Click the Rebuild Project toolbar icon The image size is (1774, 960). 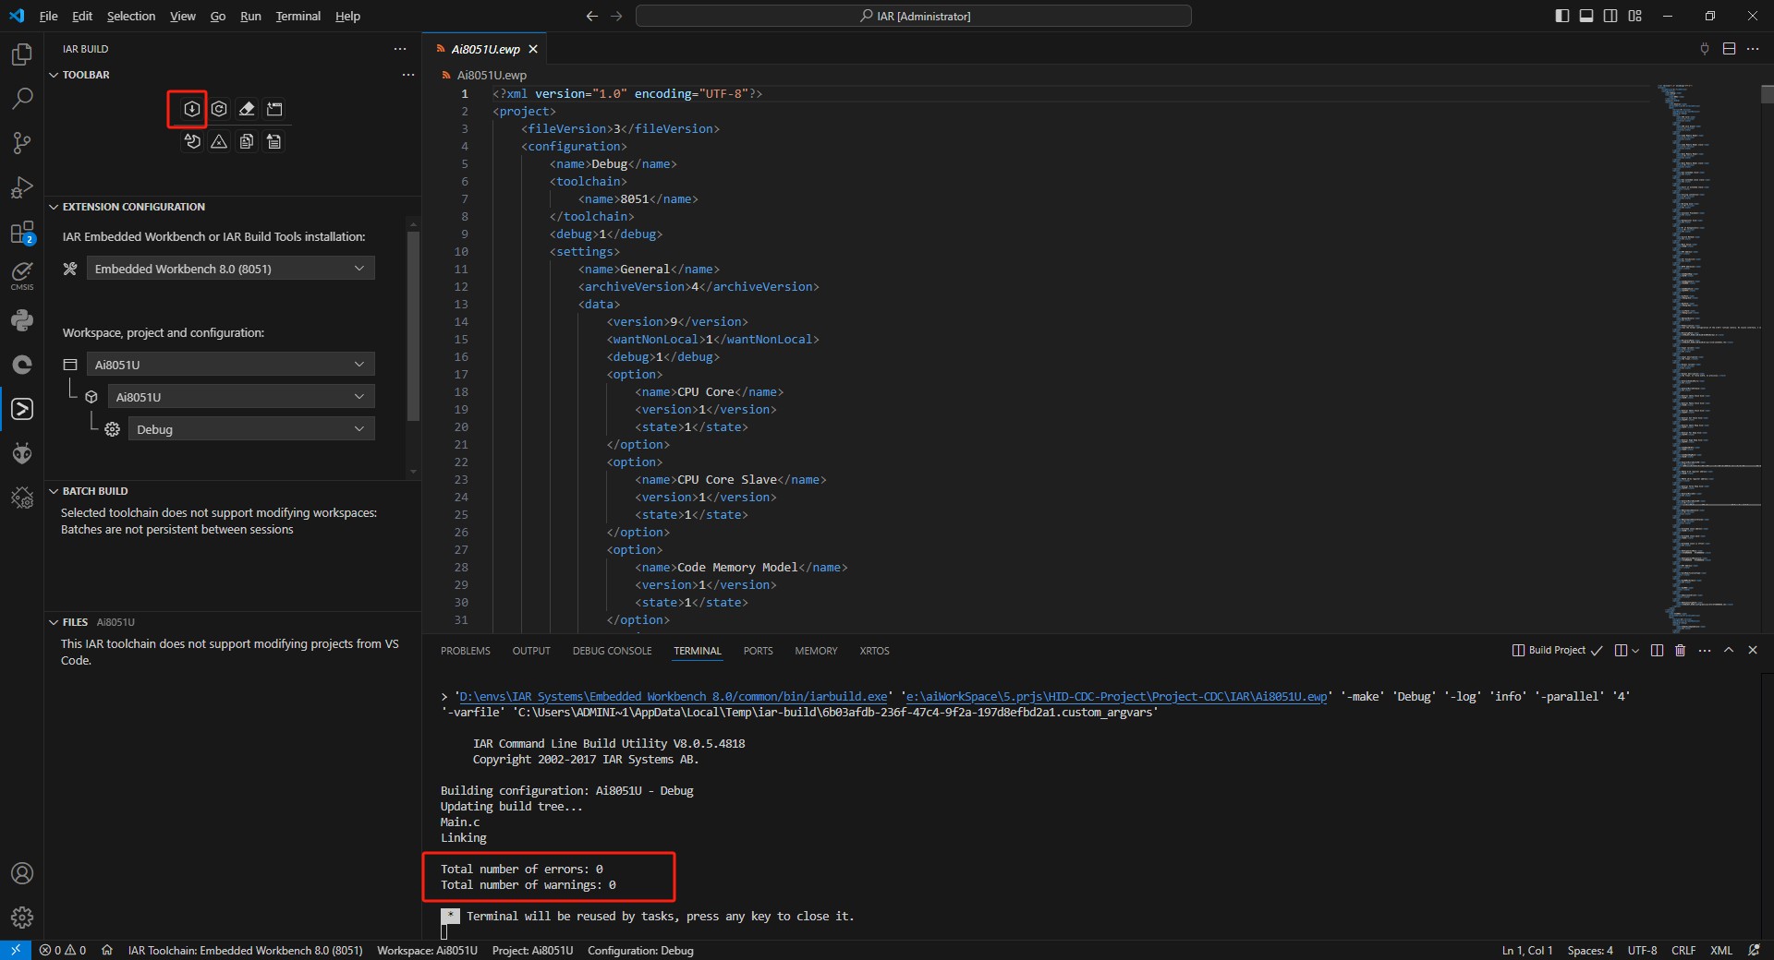coord(219,109)
